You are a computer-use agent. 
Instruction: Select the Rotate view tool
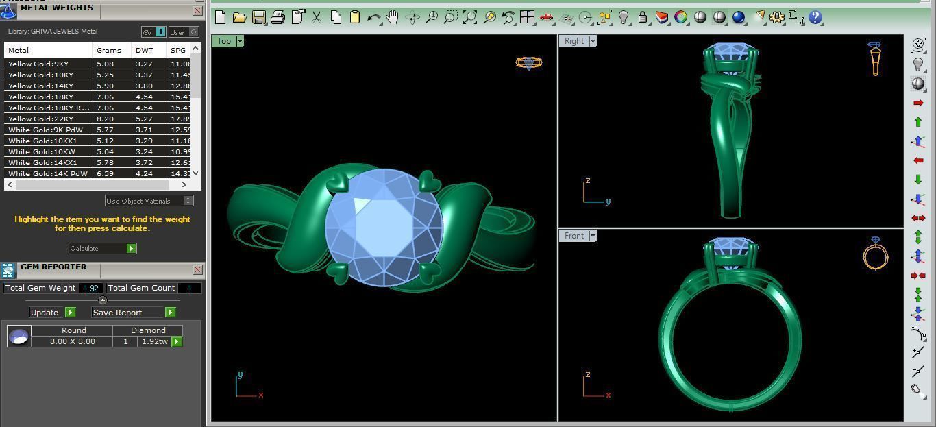412,18
